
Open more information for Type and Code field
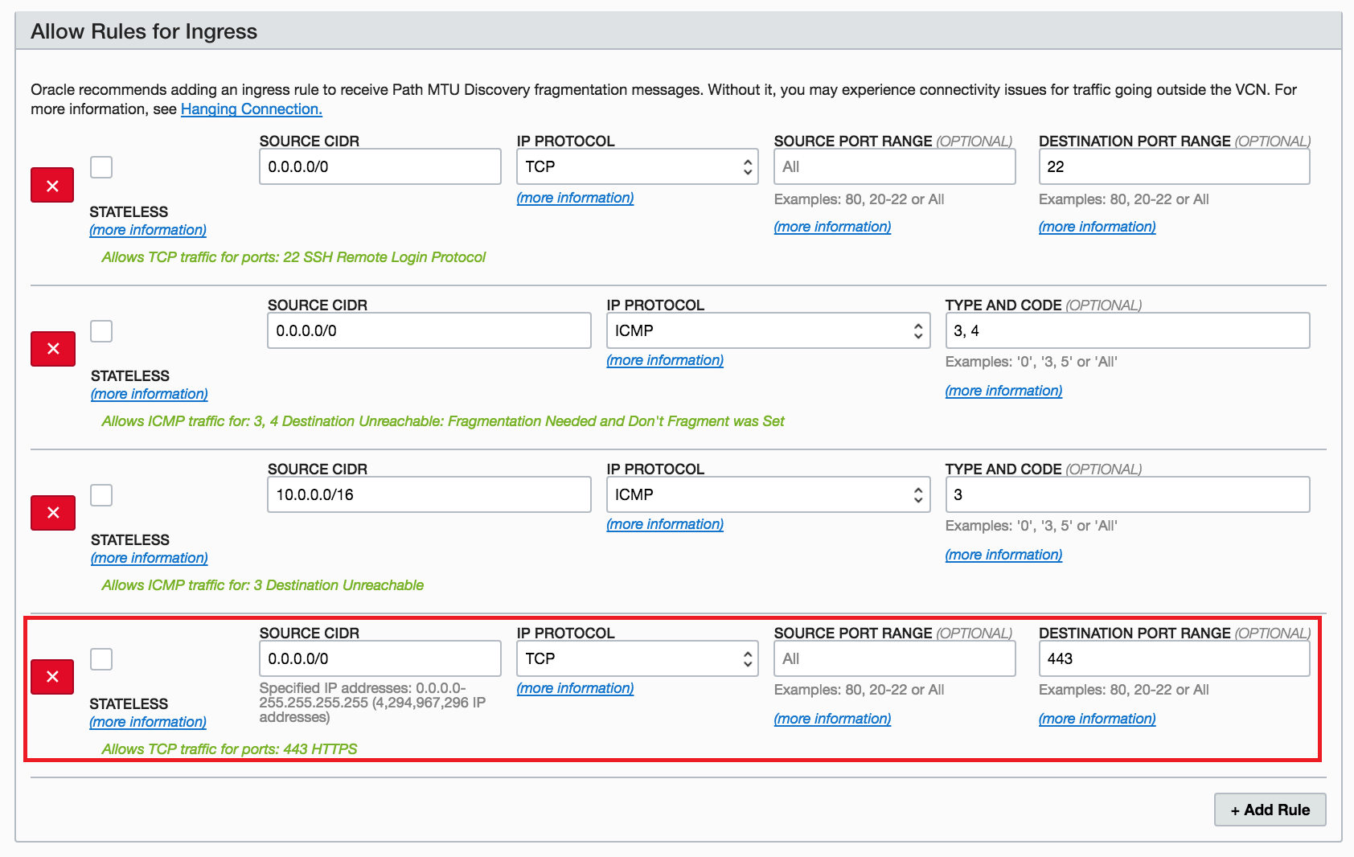tap(1003, 391)
